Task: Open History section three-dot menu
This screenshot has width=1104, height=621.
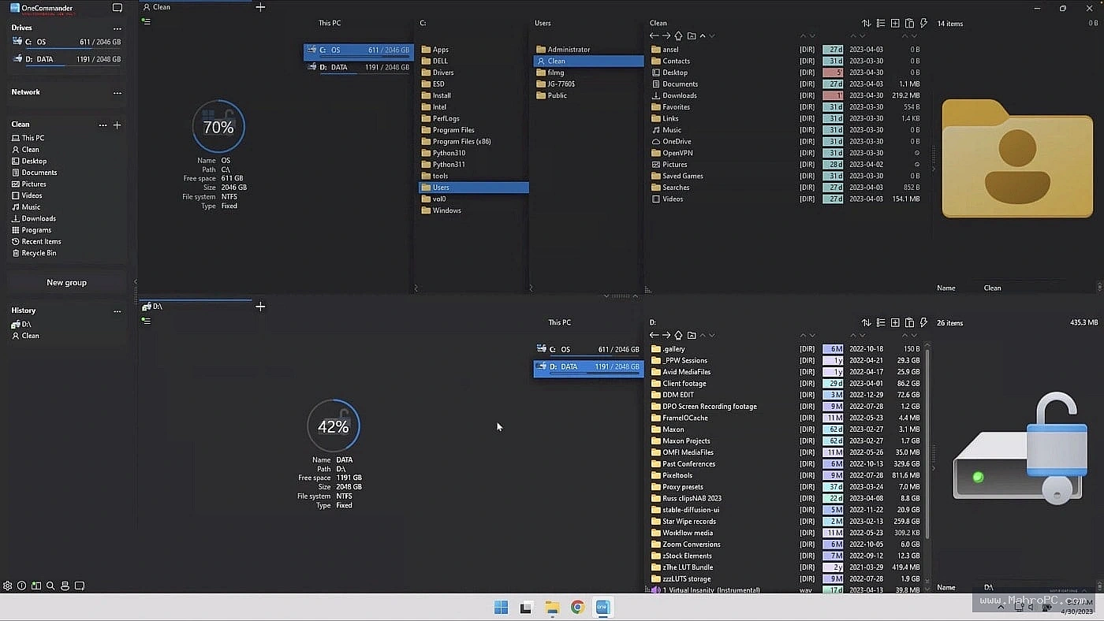Action: point(117,310)
